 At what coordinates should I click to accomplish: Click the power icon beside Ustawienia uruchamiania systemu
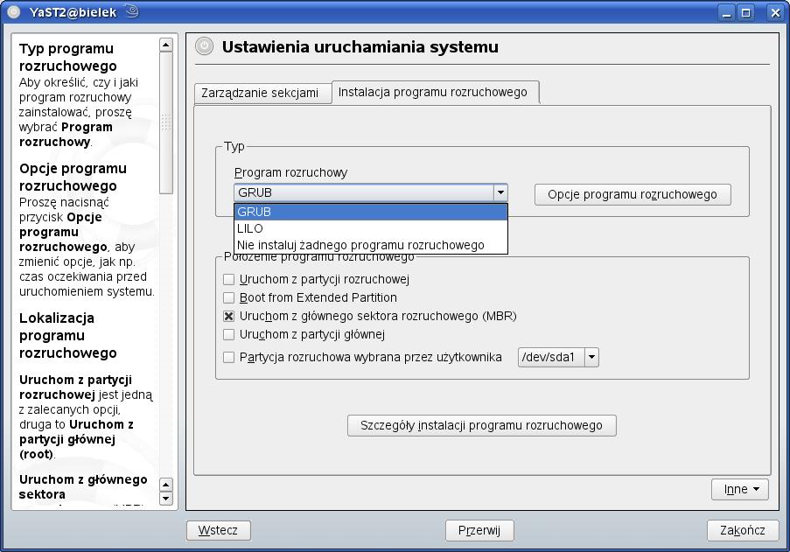pos(204,46)
